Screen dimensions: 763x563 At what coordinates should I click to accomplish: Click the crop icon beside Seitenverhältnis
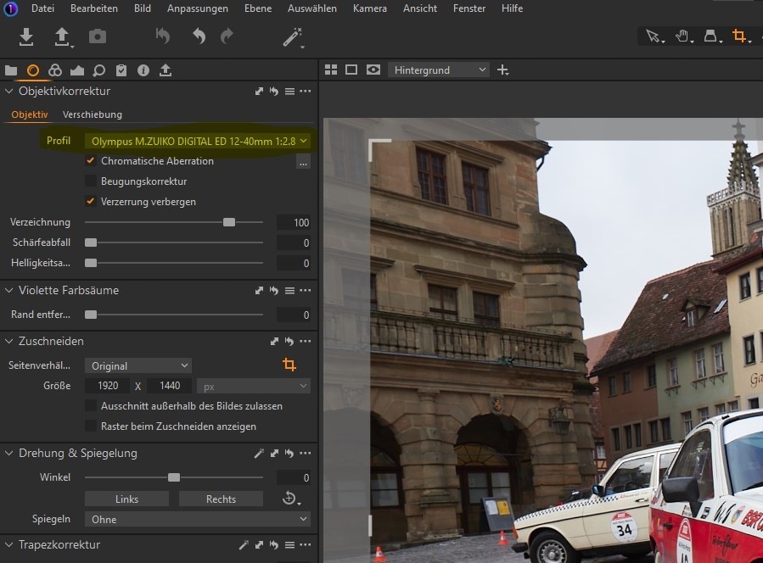(289, 365)
